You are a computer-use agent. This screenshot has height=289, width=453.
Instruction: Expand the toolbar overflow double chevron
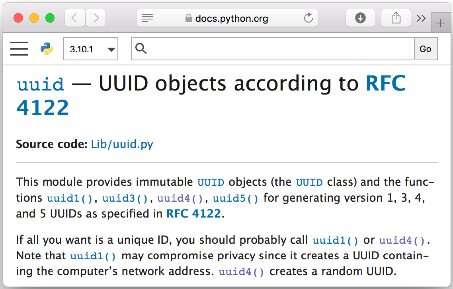pos(421,18)
